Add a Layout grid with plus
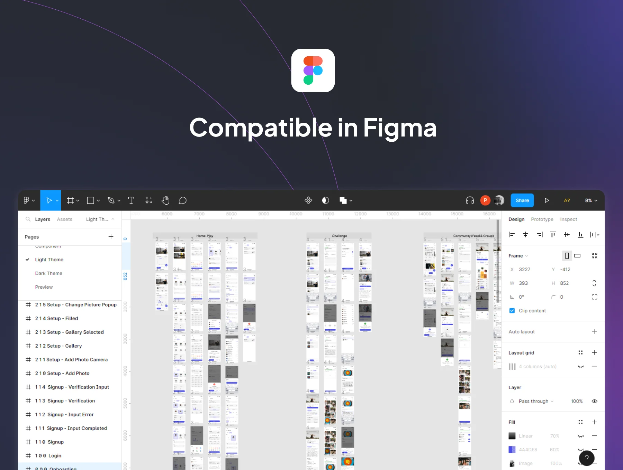 (594, 352)
